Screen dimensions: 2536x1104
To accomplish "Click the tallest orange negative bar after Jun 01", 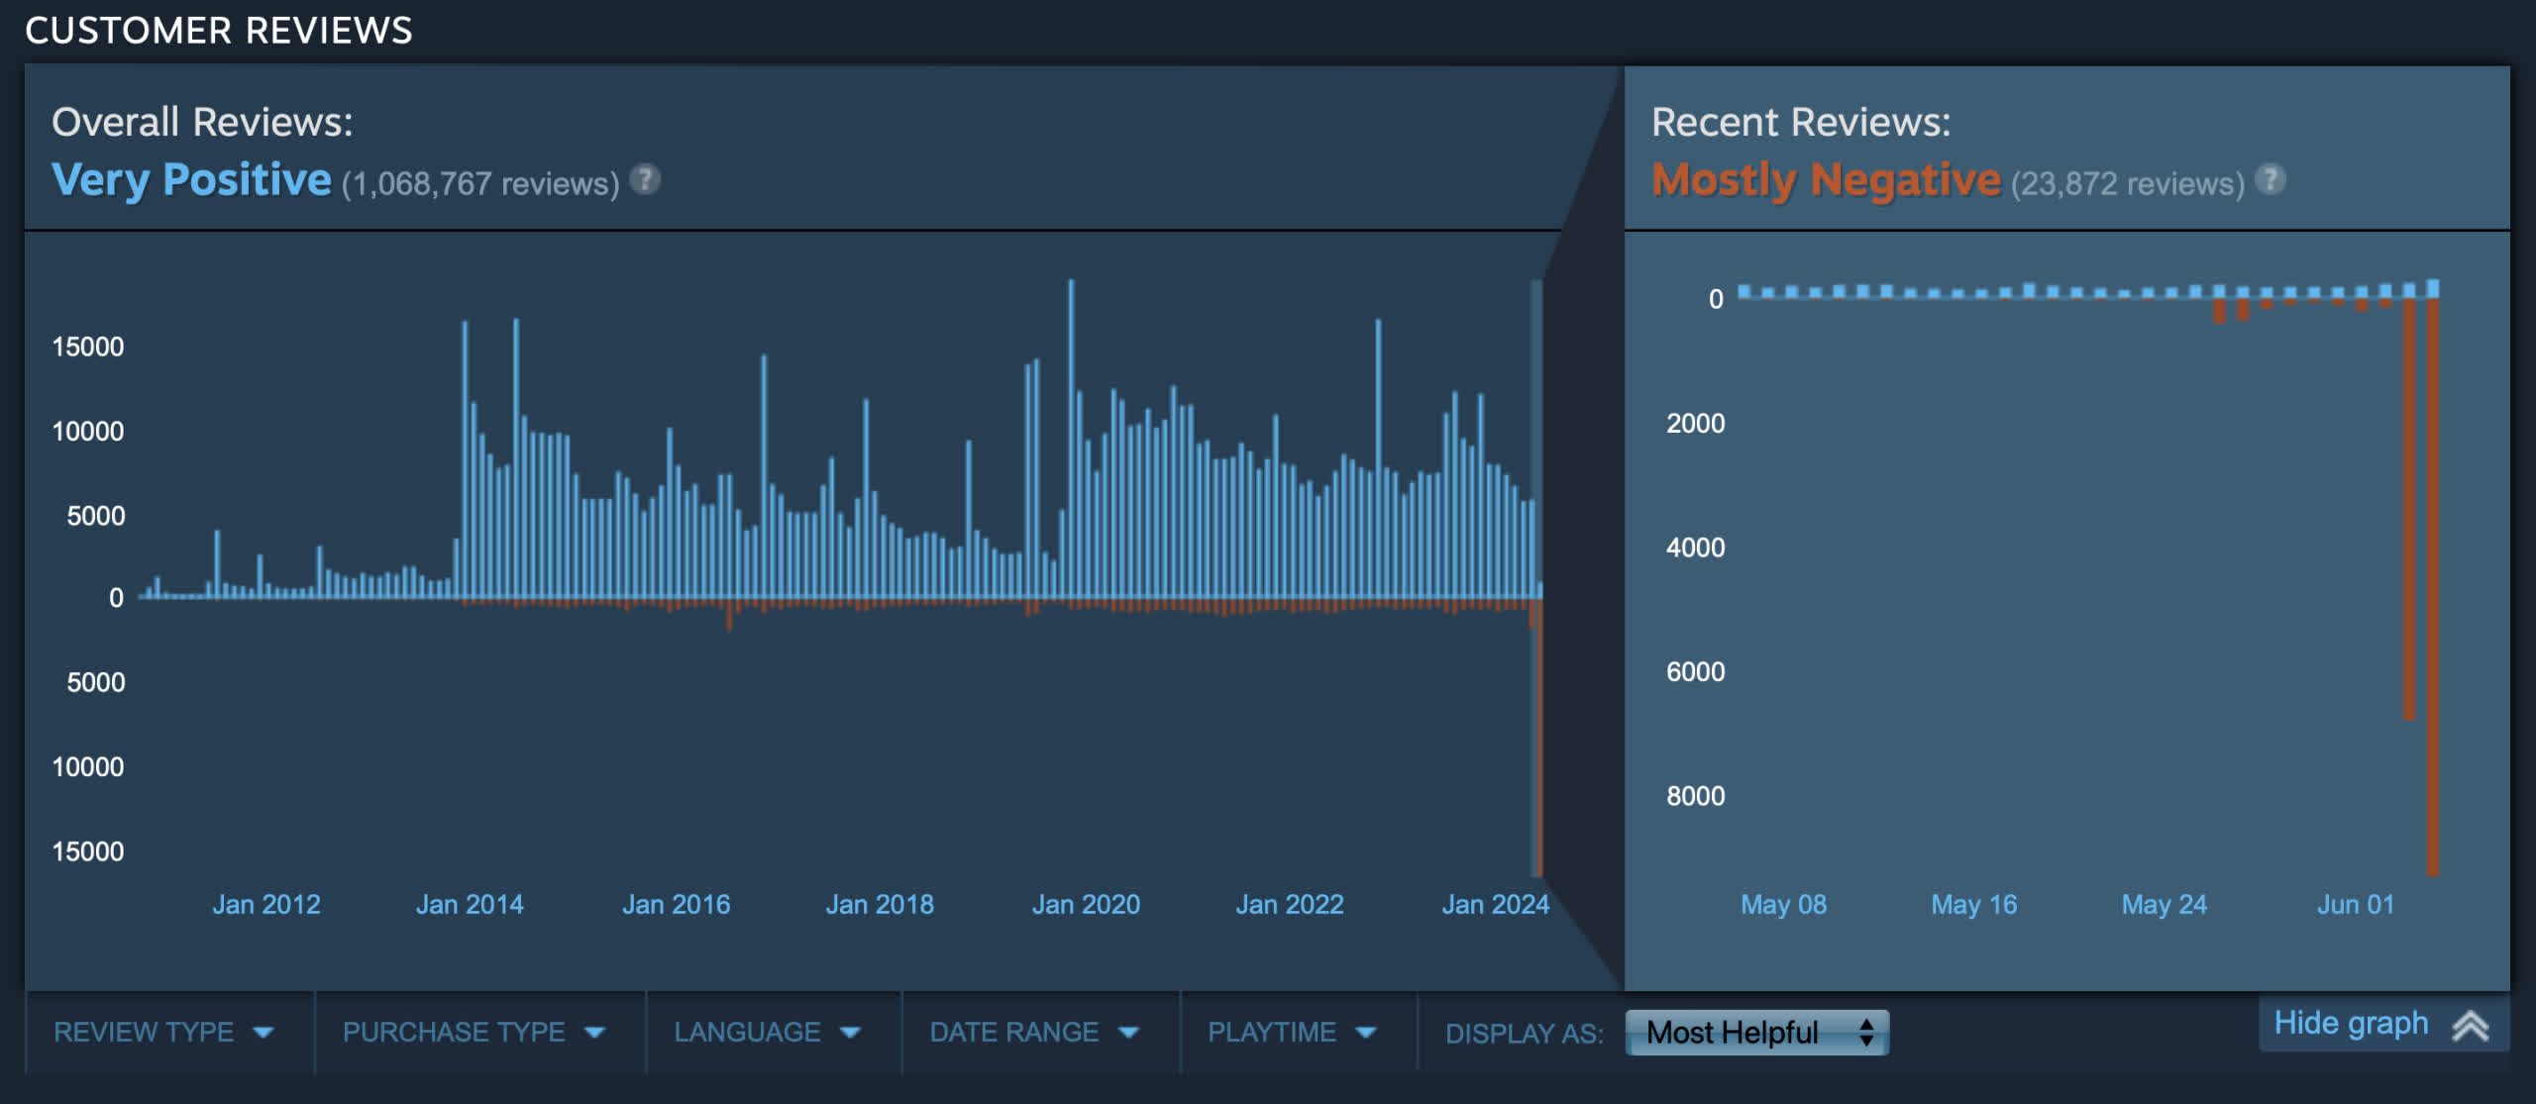I will tap(2432, 594).
